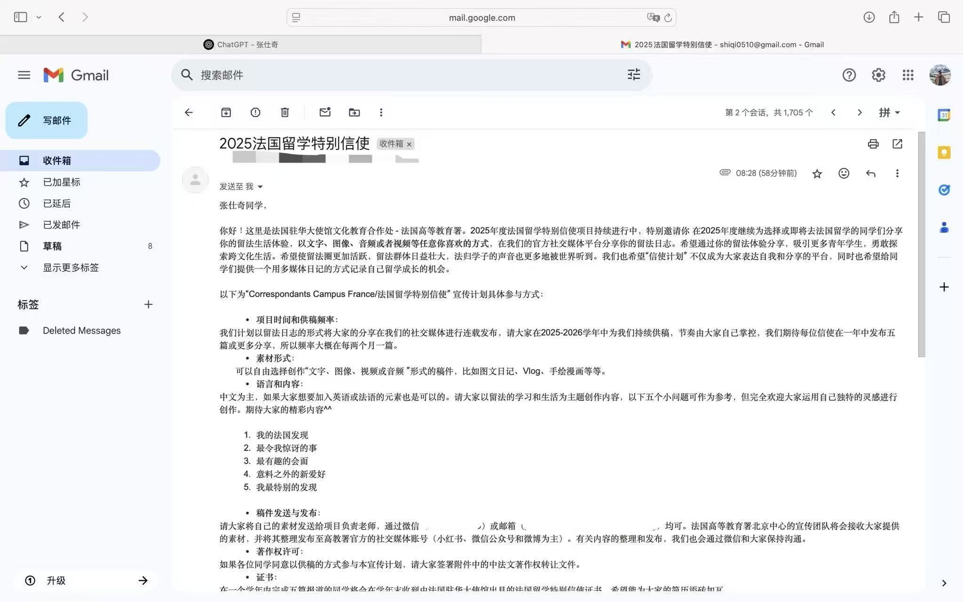Delete this email with the trash icon
This screenshot has width=963, height=602.
[x=284, y=112]
